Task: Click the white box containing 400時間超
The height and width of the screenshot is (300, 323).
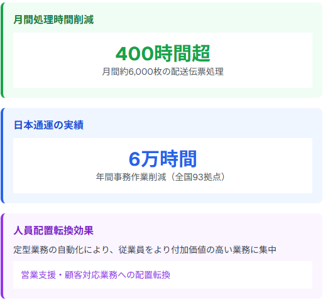Action: click(x=163, y=60)
